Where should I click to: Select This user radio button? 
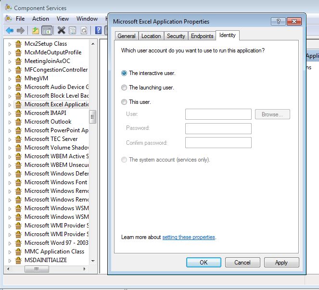pyautogui.click(x=124, y=102)
